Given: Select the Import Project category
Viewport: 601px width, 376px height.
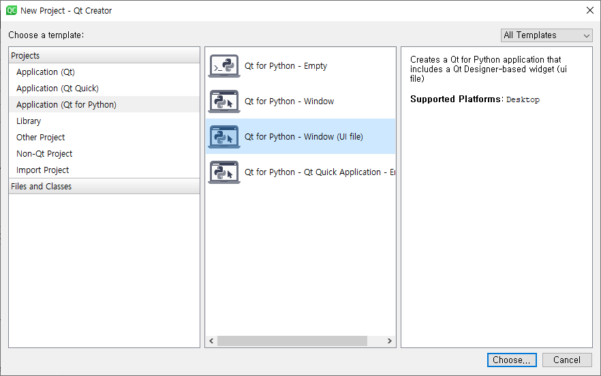Looking at the screenshot, I should [x=104, y=170].
